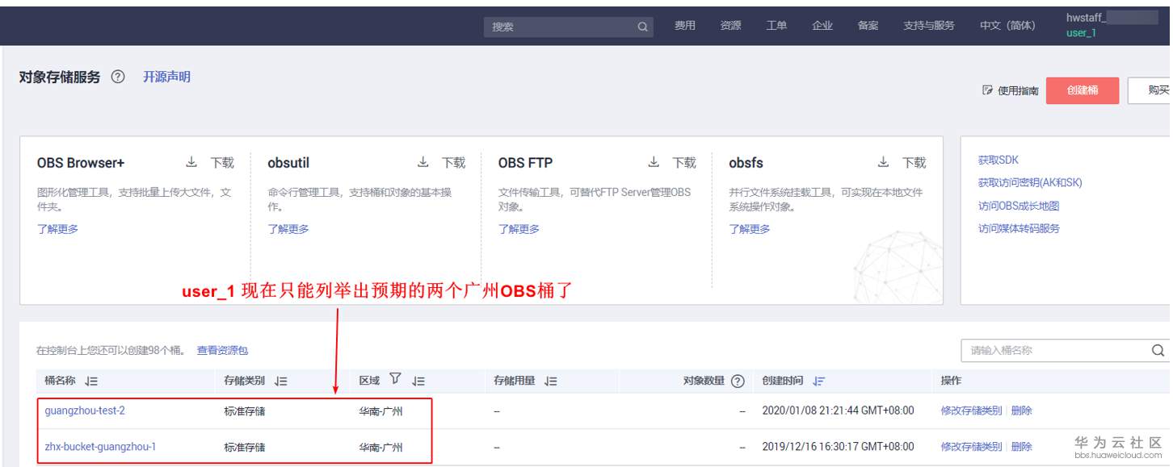Sort by 桶名称 column
The width and height of the screenshot is (1173, 467).
click(90, 381)
